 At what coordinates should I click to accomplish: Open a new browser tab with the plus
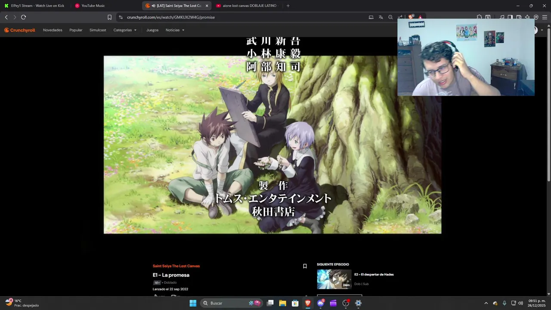pos(288,6)
